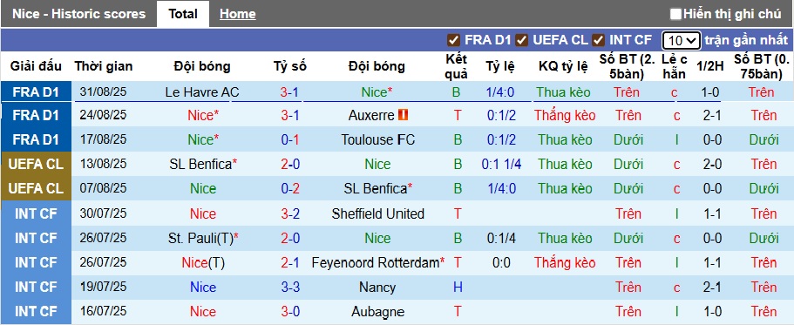Click the UEFA CL label dated 13/08/25
Image resolution: width=794 pixels, height=325 pixels.
pyautogui.click(x=35, y=164)
